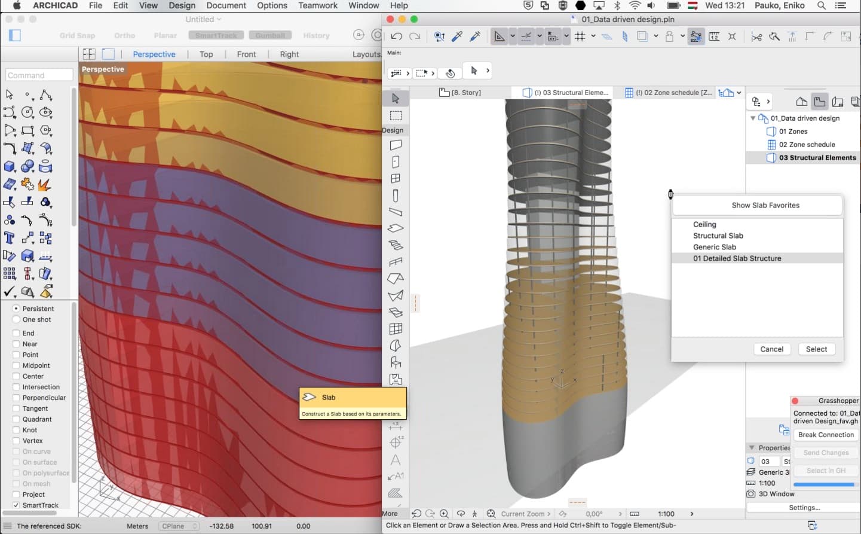Select the Persistent osnap radio option
Image resolution: width=861 pixels, height=534 pixels.
16,309
